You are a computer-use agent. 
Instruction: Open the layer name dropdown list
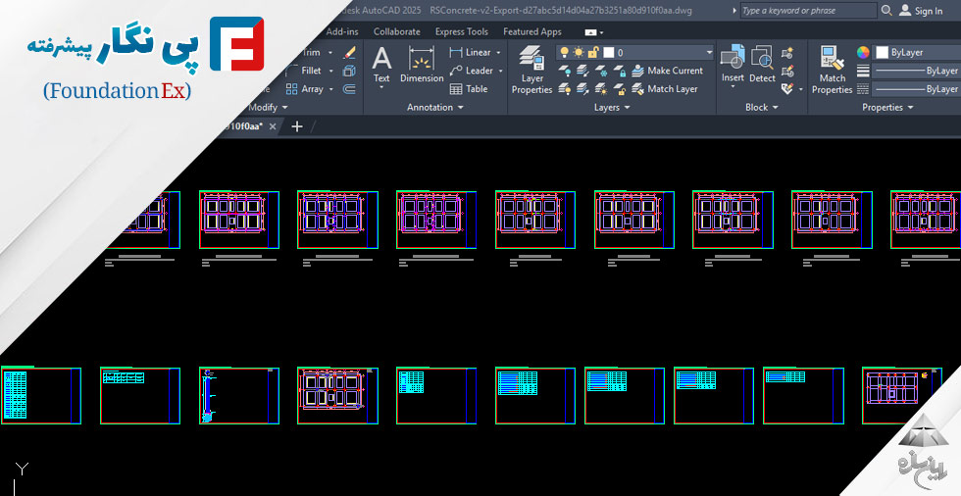(709, 52)
